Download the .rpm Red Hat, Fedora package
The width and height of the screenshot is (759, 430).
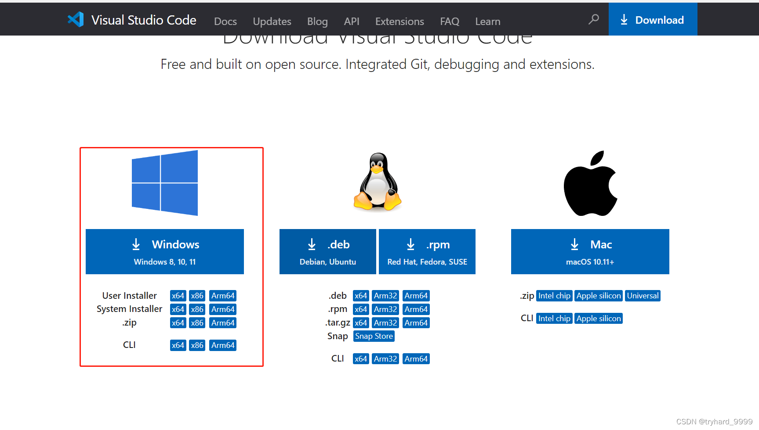pyautogui.click(x=427, y=251)
